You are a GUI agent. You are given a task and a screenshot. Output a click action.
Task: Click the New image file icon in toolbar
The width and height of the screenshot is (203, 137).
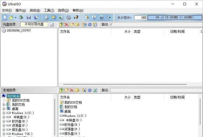(5, 17)
